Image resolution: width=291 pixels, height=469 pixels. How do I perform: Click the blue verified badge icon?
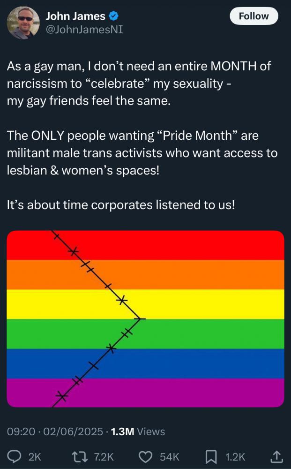click(114, 16)
